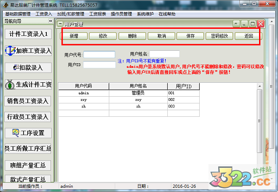Open the 基础数据管理 menu
This screenshot has height=192, width=278.
coord(18,14)
